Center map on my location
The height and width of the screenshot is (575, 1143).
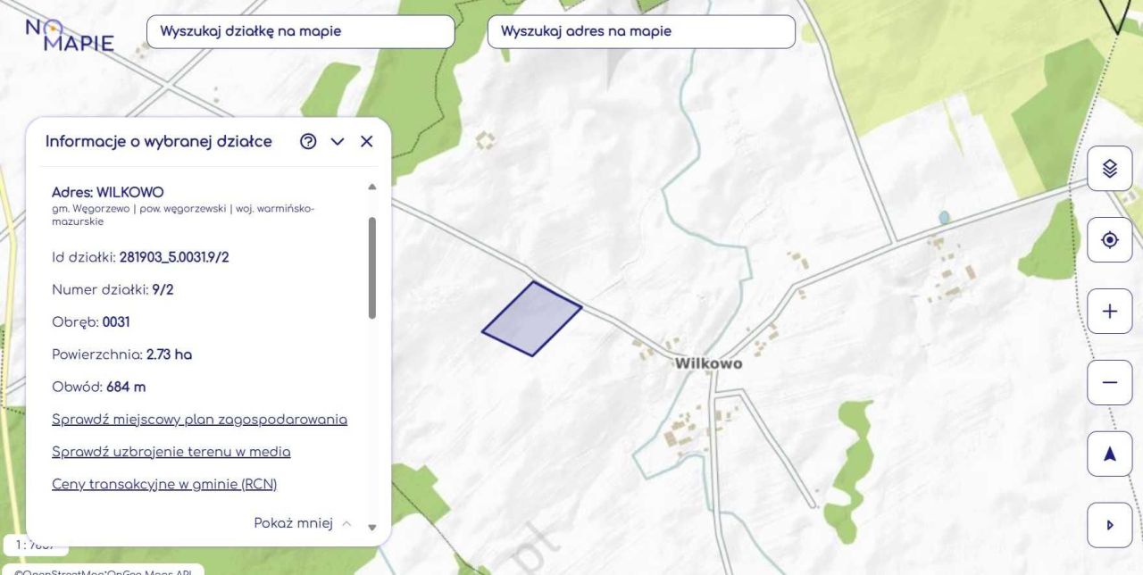tap(1110, 240)
